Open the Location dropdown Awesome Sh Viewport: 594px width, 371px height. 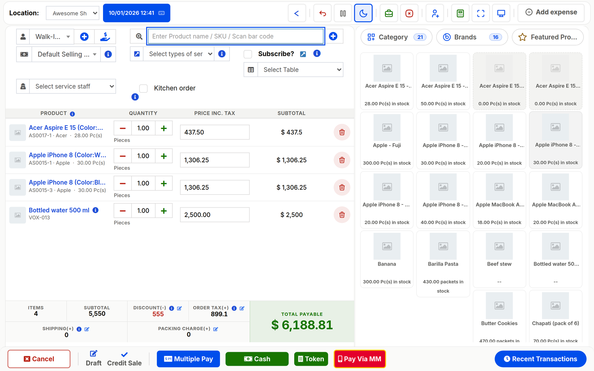click(73, 13)
